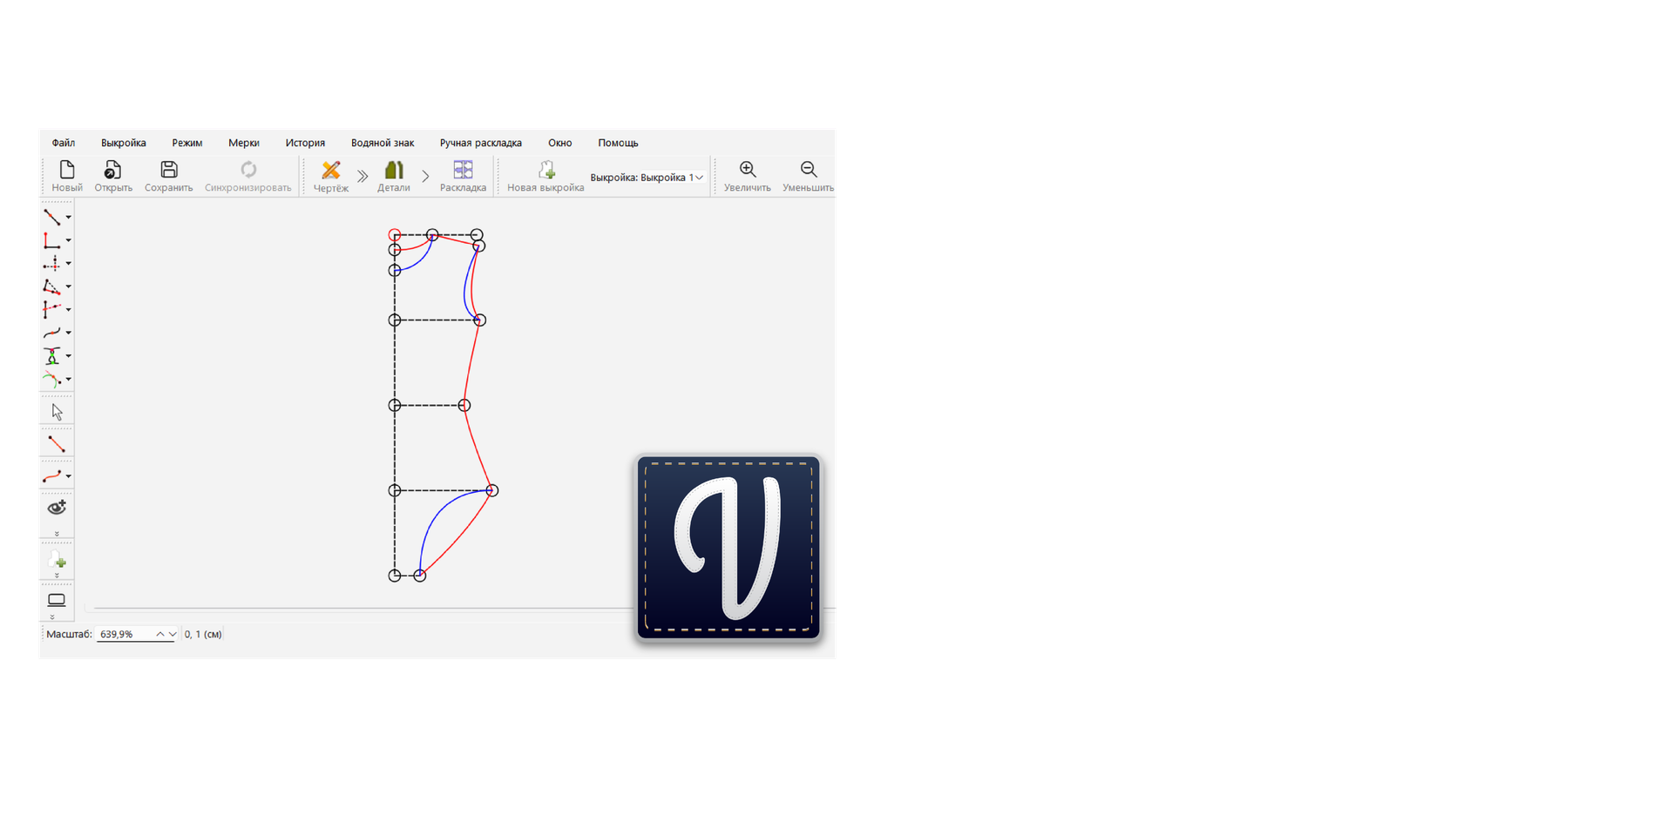
Task: Select the green dart point tool
Action: (52, 356)
